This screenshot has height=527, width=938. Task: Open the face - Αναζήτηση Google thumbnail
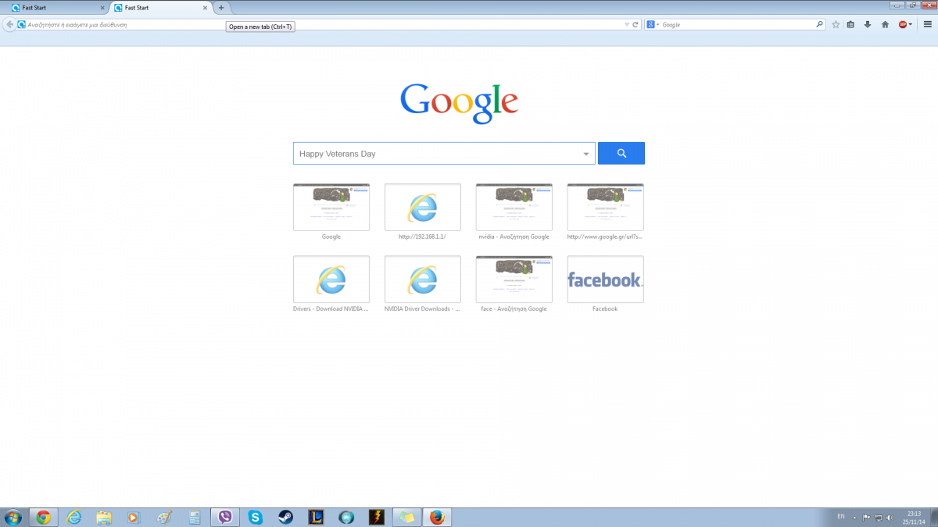pos(514,280)
